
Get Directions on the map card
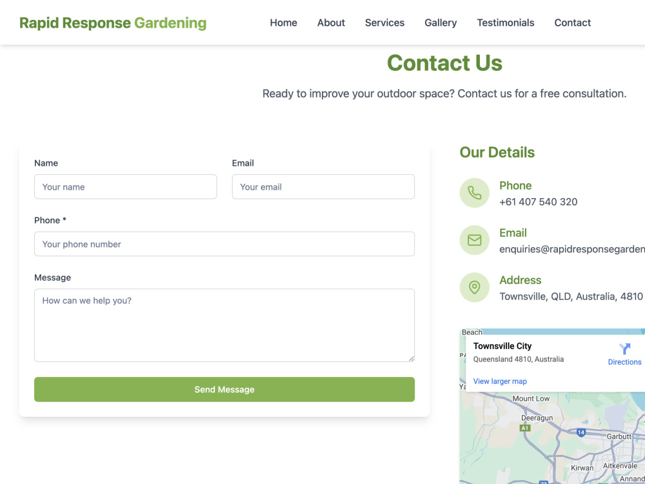click(624, 355)
